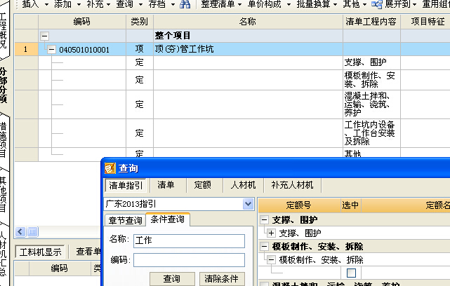Switch to the 章节查询 tab
This screenshot has height=286, width=450.
(126, 220)
